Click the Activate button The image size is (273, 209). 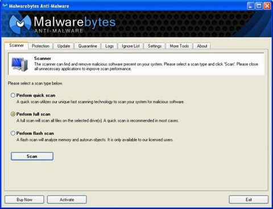coord(67,200)
